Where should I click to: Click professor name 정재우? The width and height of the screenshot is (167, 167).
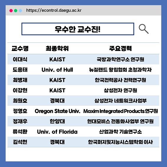(20, 121)
